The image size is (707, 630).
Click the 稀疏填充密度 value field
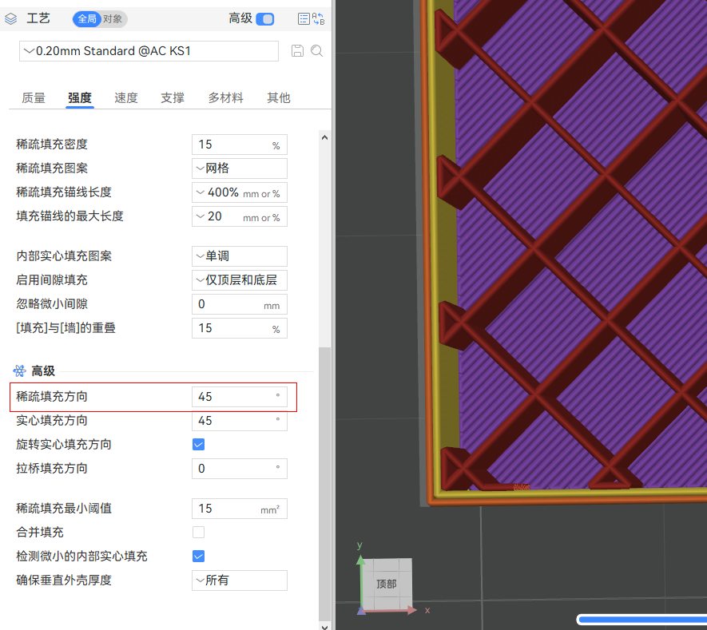click(240, 145)
